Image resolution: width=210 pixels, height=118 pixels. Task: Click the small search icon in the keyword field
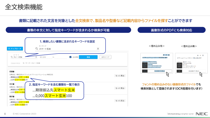pos(12,57)
